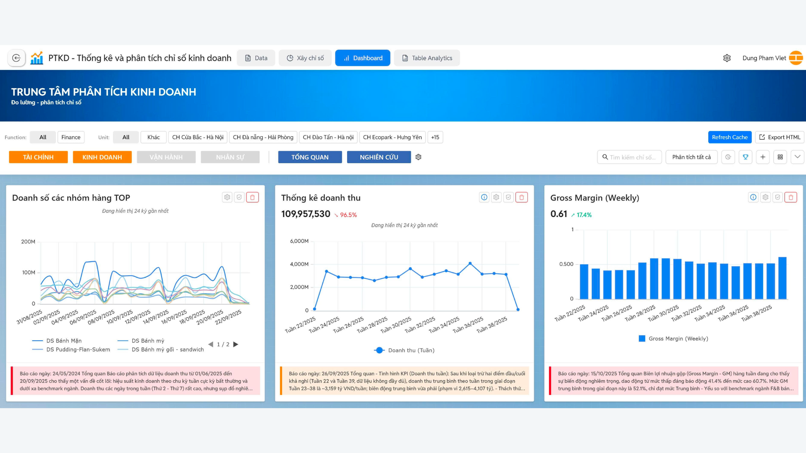806x453 pixels.
Task: Toggle the VẬN HÀNH category button
Action: pos(166,157)
